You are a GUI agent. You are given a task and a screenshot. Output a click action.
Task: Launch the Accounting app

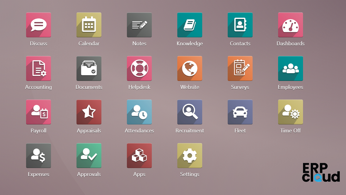[39, 68]
